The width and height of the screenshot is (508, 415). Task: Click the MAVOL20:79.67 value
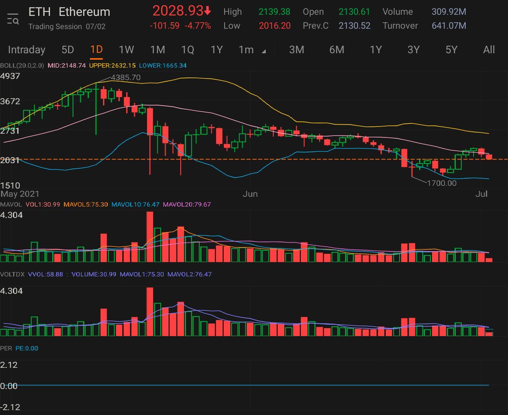point(187,204)
